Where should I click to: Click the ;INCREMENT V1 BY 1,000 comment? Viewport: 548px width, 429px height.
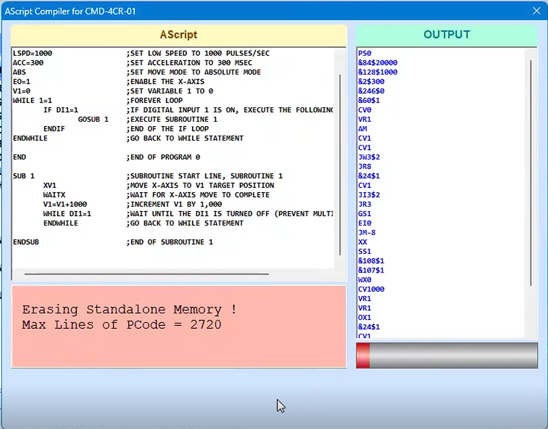(174, 204)
